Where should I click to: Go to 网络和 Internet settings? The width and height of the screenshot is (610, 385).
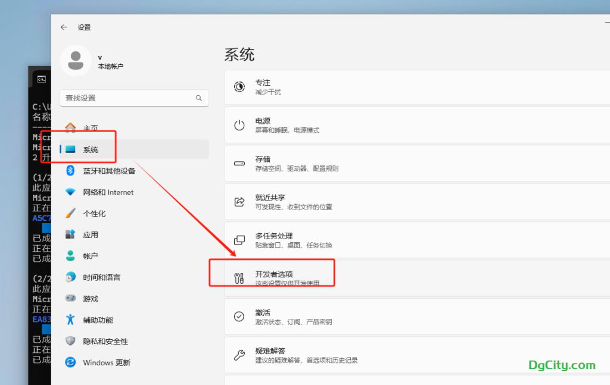pos(108,192)
